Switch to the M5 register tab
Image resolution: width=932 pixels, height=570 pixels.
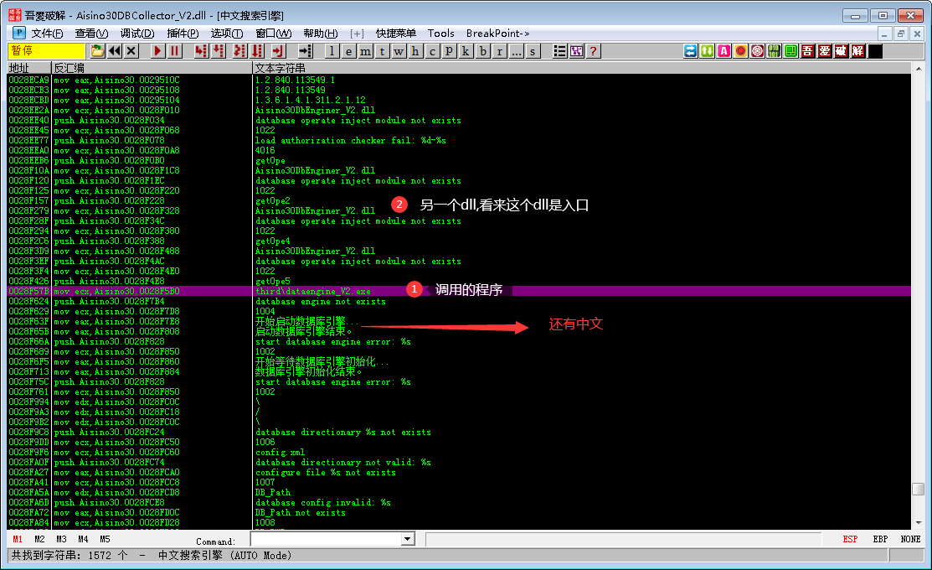point(105,539)
